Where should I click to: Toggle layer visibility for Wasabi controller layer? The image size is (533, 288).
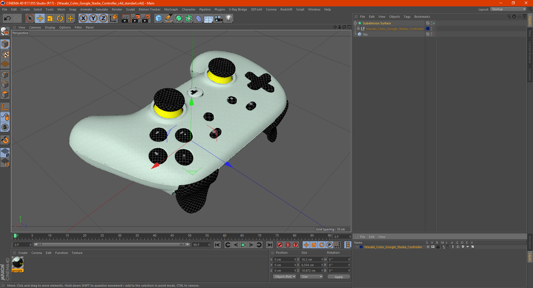433,247
